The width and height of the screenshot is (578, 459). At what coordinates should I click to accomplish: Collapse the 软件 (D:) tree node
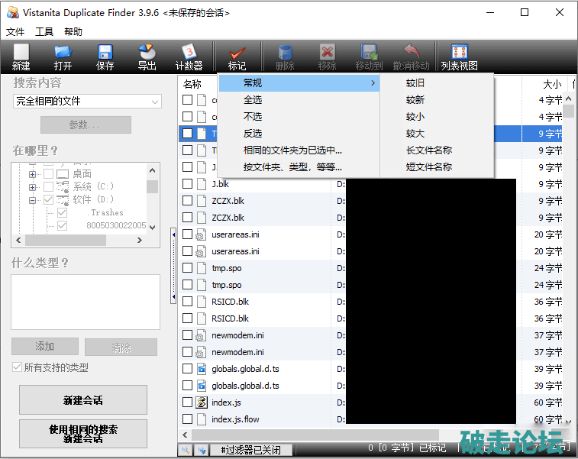[33, 200]
